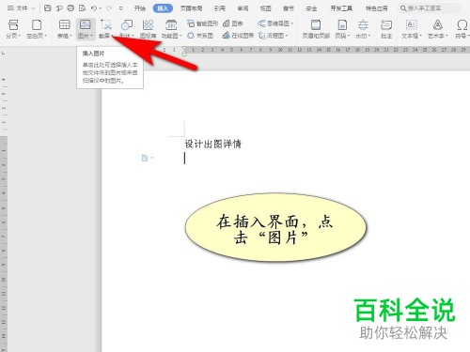The height and width of the screenshot is (352, 470).
Task: Click the command search box
Action: click(x=430, y=8)
